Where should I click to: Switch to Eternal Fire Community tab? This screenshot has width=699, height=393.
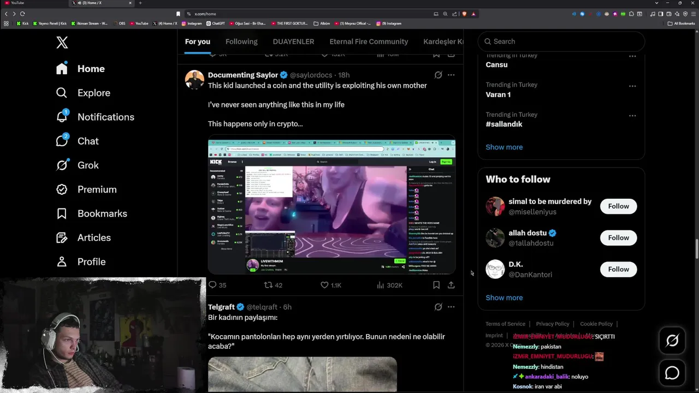point(369,41)
